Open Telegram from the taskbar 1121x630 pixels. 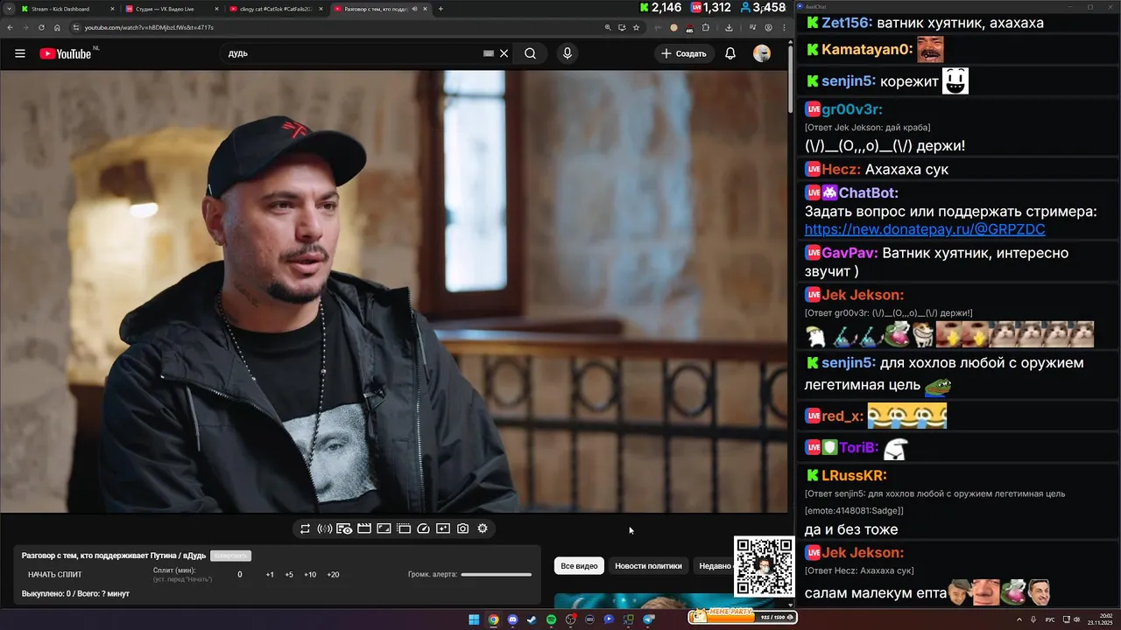coord(648,619)
